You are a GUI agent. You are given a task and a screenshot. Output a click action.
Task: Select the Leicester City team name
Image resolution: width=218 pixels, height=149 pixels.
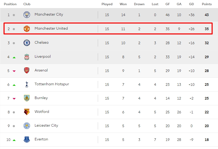point(46,125)
